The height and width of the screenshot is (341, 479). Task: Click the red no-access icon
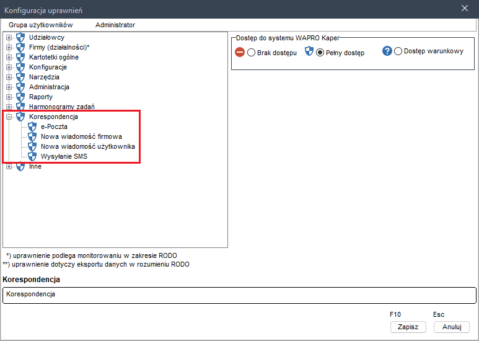click(240, 53)
